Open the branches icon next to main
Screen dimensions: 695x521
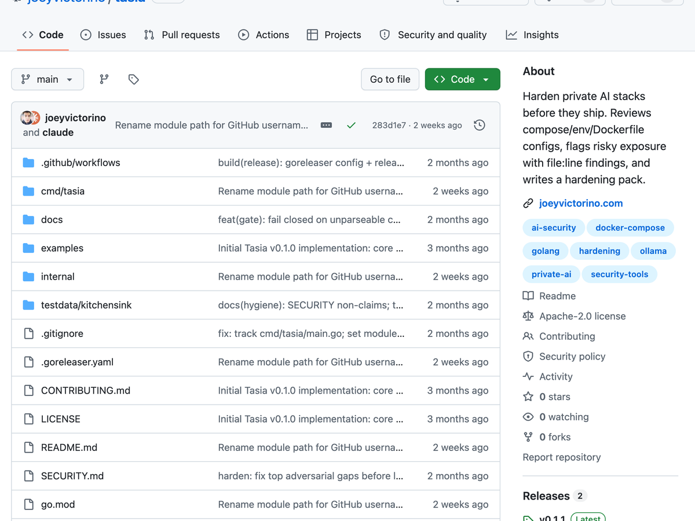(x=104, y=79)
